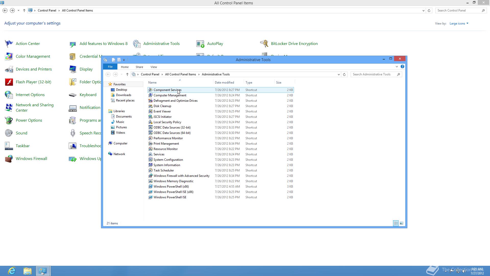Click the BitLocker Drive Encryption icon
The width and height of the screenshot is (490, 276).
pyautogui.click(x=264, y=44)
